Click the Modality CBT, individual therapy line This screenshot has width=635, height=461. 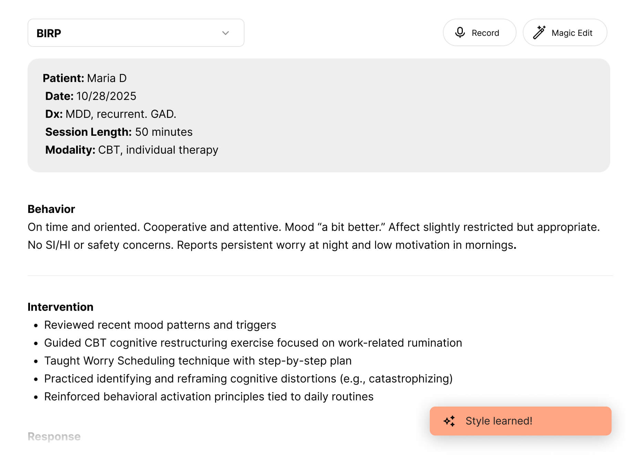158,150
